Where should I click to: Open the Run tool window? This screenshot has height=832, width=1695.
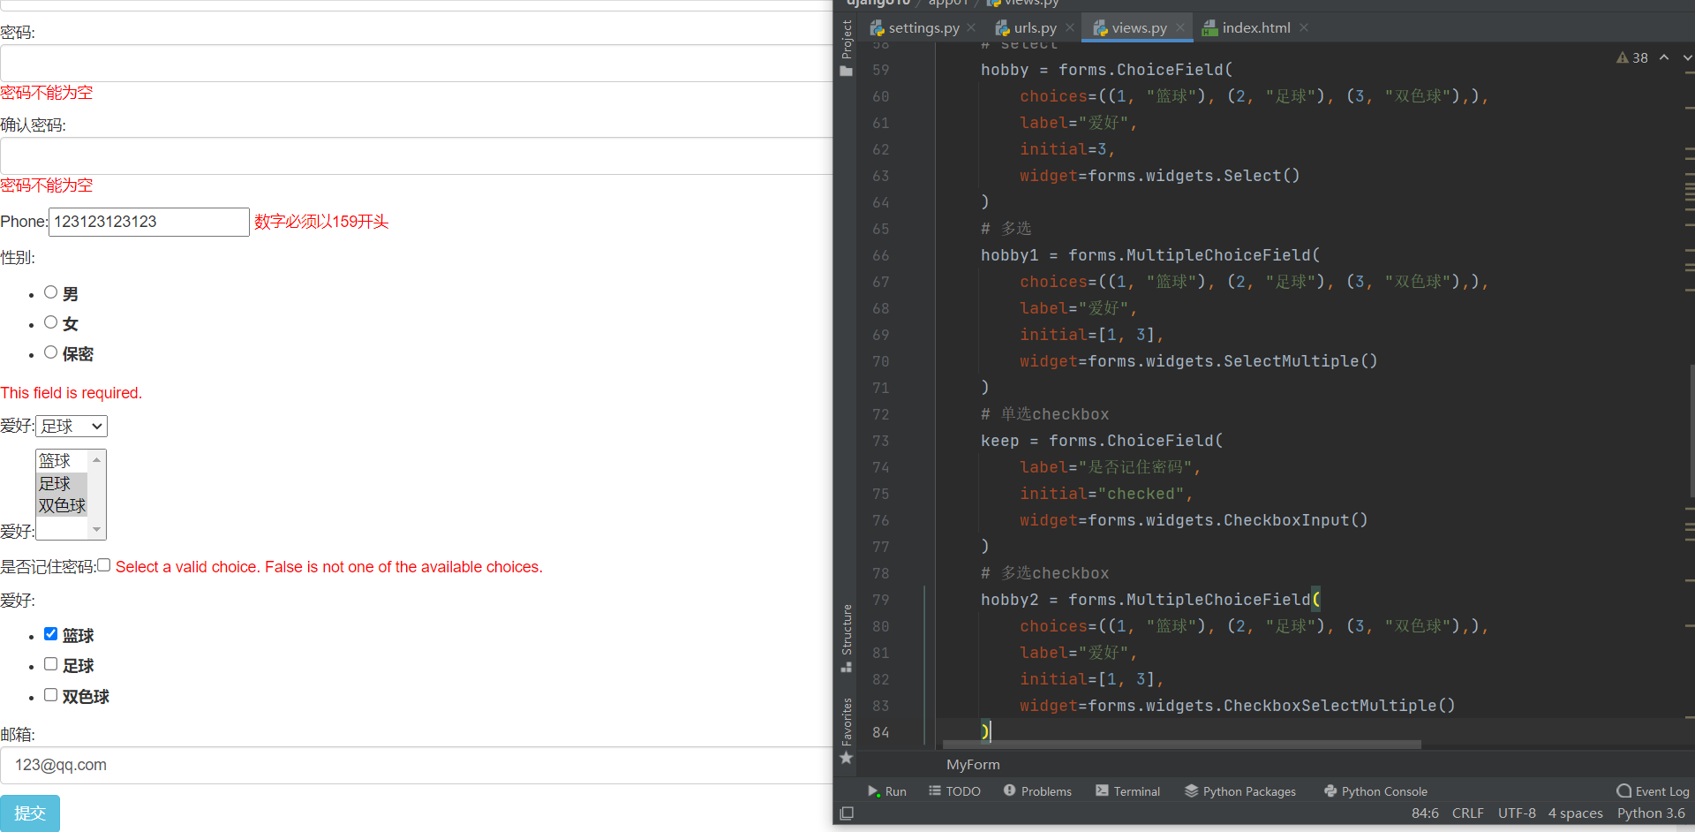886,791
